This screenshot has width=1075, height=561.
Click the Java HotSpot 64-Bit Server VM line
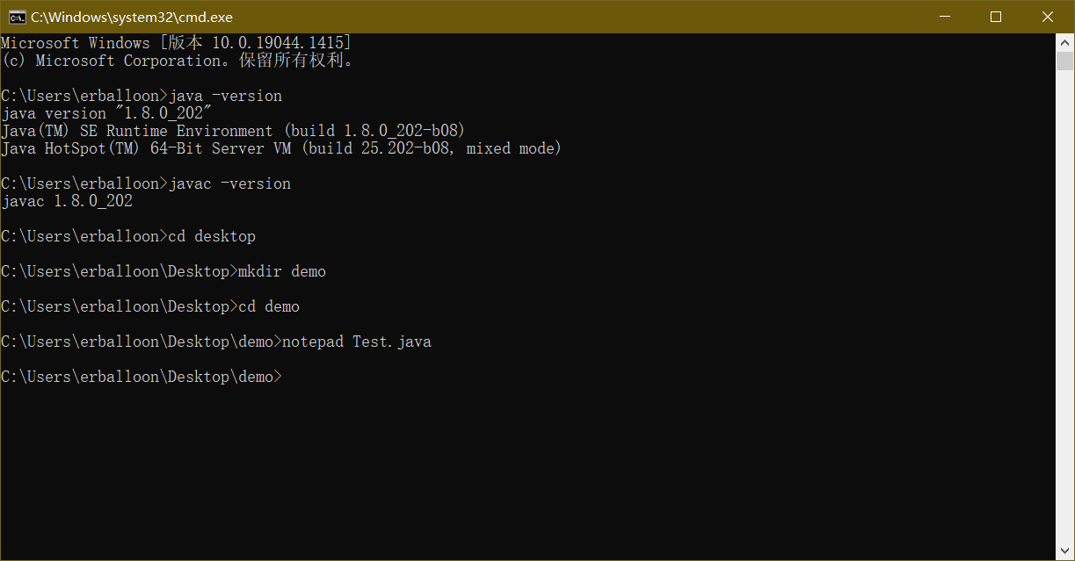[280, 148]
